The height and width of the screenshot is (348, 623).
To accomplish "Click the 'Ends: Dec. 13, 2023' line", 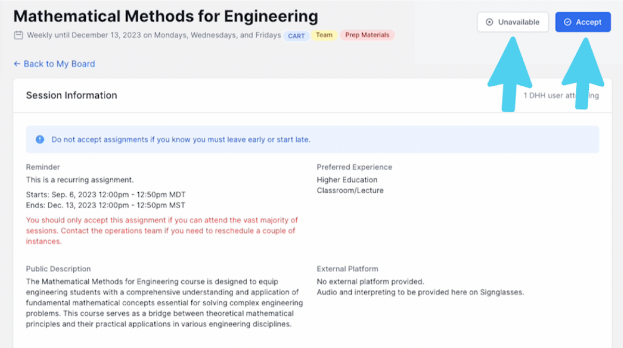I will [x=105, y=205].
